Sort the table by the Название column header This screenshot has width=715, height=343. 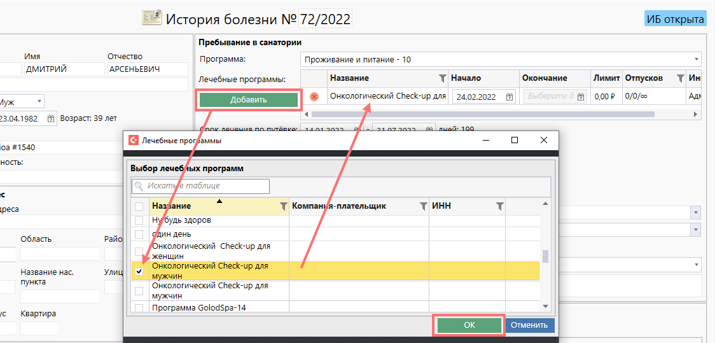click(x=210, y=206)
